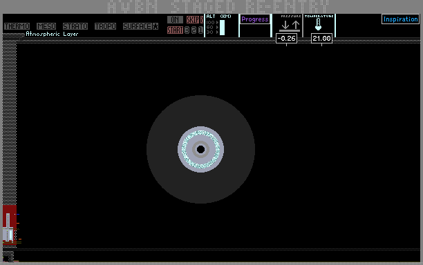Image resolution: width=423 pixels, height=265 pixels.
Task: Click countdown digit 2
Action: click(194, 30)
